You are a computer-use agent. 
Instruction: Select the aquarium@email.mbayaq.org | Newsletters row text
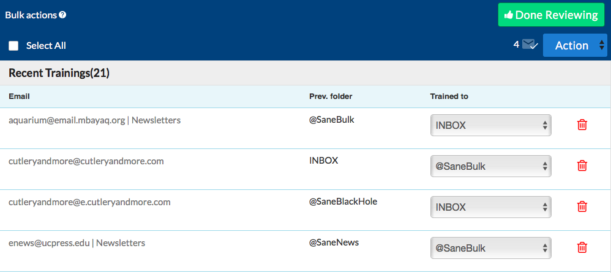click(x=95, y=120)
